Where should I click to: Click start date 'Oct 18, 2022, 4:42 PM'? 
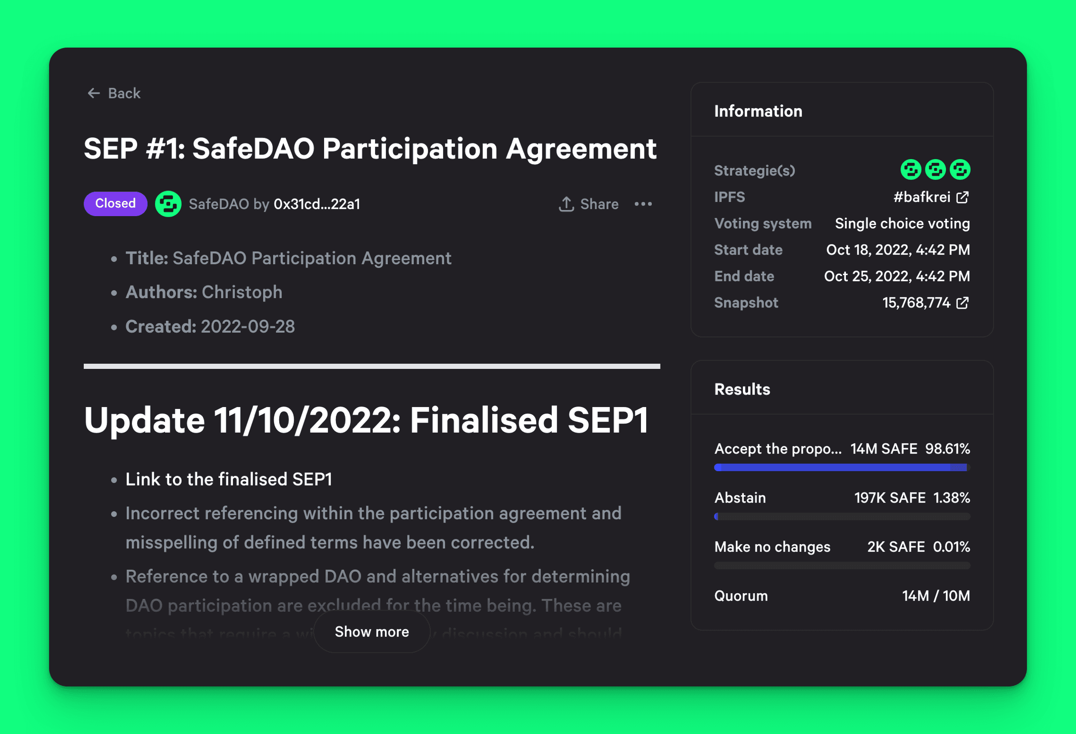[898, 250]
